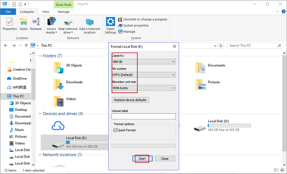Collapse the Devices and drives section

[x=40, y=114]
